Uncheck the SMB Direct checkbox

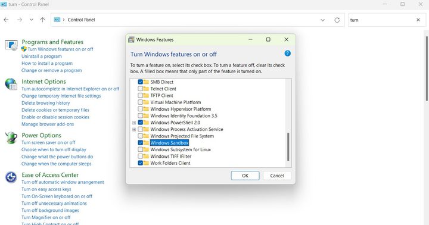coord(141,82)
